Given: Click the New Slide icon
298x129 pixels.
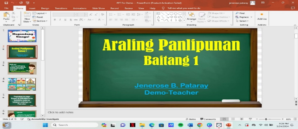Looking at the screenshot, I should tap(27, 15).
